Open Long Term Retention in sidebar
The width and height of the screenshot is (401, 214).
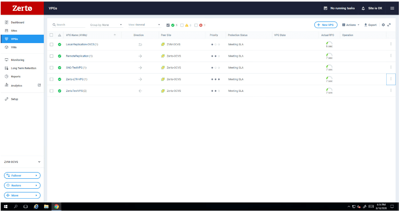[23, 68]
